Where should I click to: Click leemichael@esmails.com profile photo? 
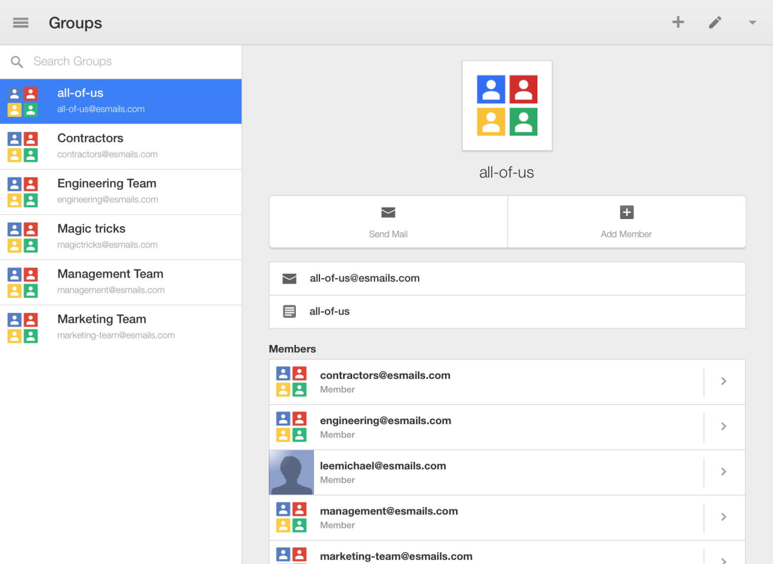(x=291, y=472)
